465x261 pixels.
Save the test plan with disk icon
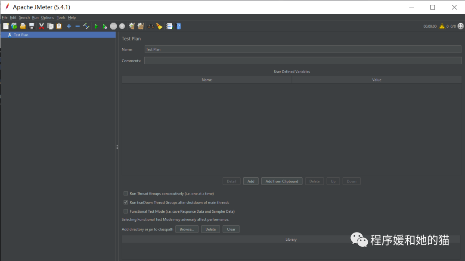point(31,26)
